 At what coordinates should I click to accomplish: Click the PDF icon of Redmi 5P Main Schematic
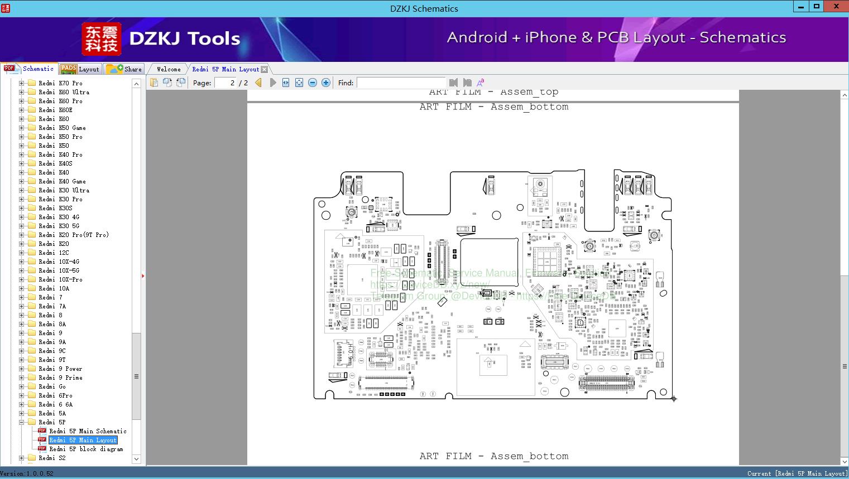(x=42, y=431)
